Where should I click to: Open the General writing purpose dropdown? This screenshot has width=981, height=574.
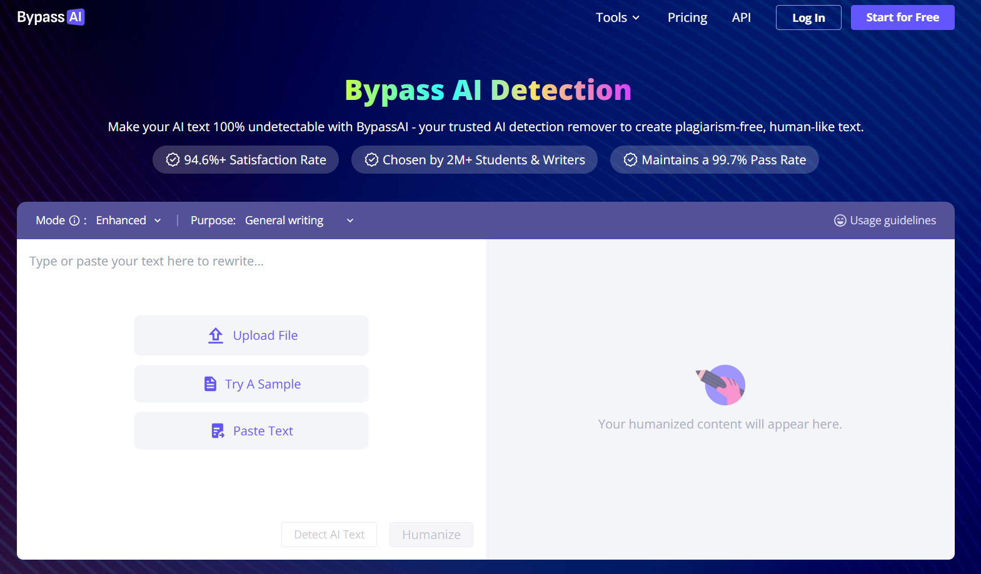tap(299, 220)
